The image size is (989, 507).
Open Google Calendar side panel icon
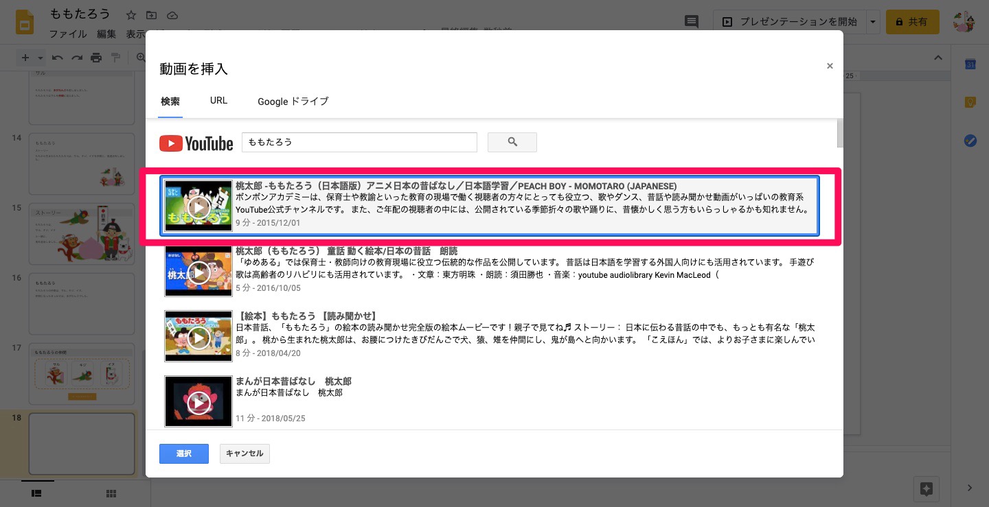(970, 64)
